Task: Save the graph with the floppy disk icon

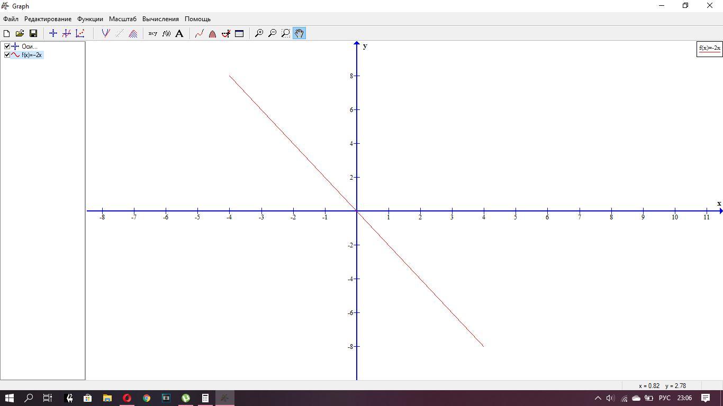Action: [33, 33]
